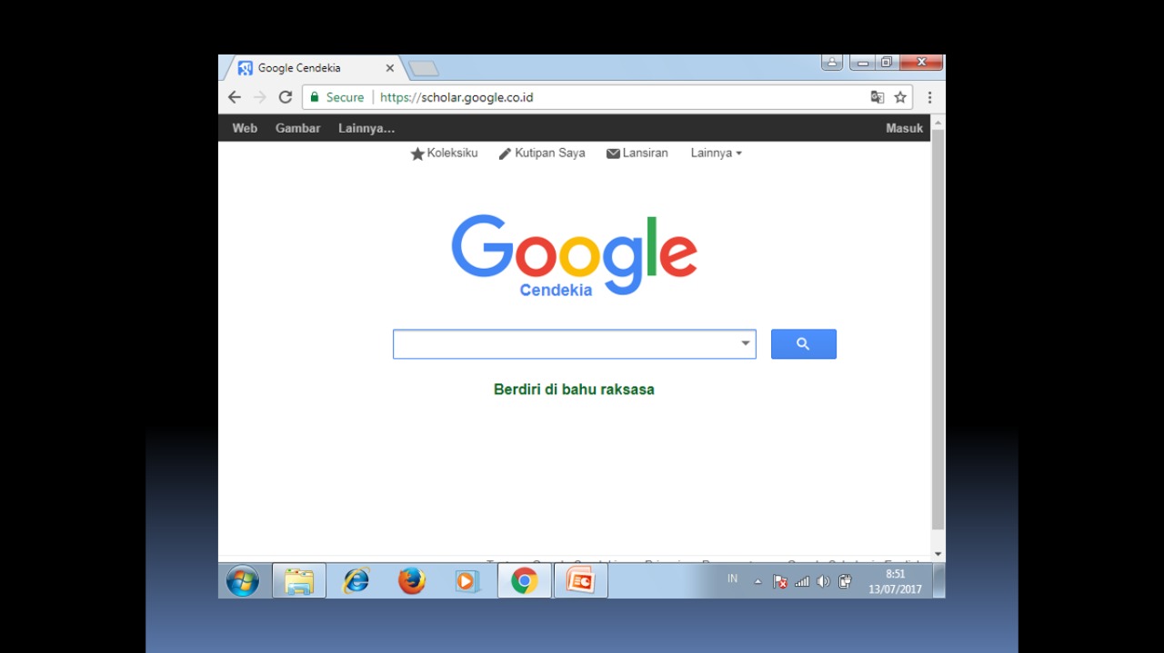Bookmark this page with the star icon

click(x=900, y=97)
